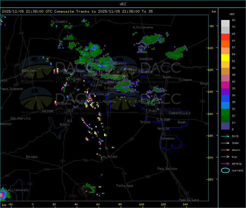Click the yellow eburn arrow icon
This screenshot has height=208, width=246.
click(x=225, y=150)
